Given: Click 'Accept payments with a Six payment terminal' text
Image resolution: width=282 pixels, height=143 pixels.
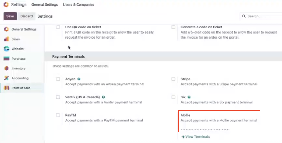Looking at the screenshot, I should (217, 102).
